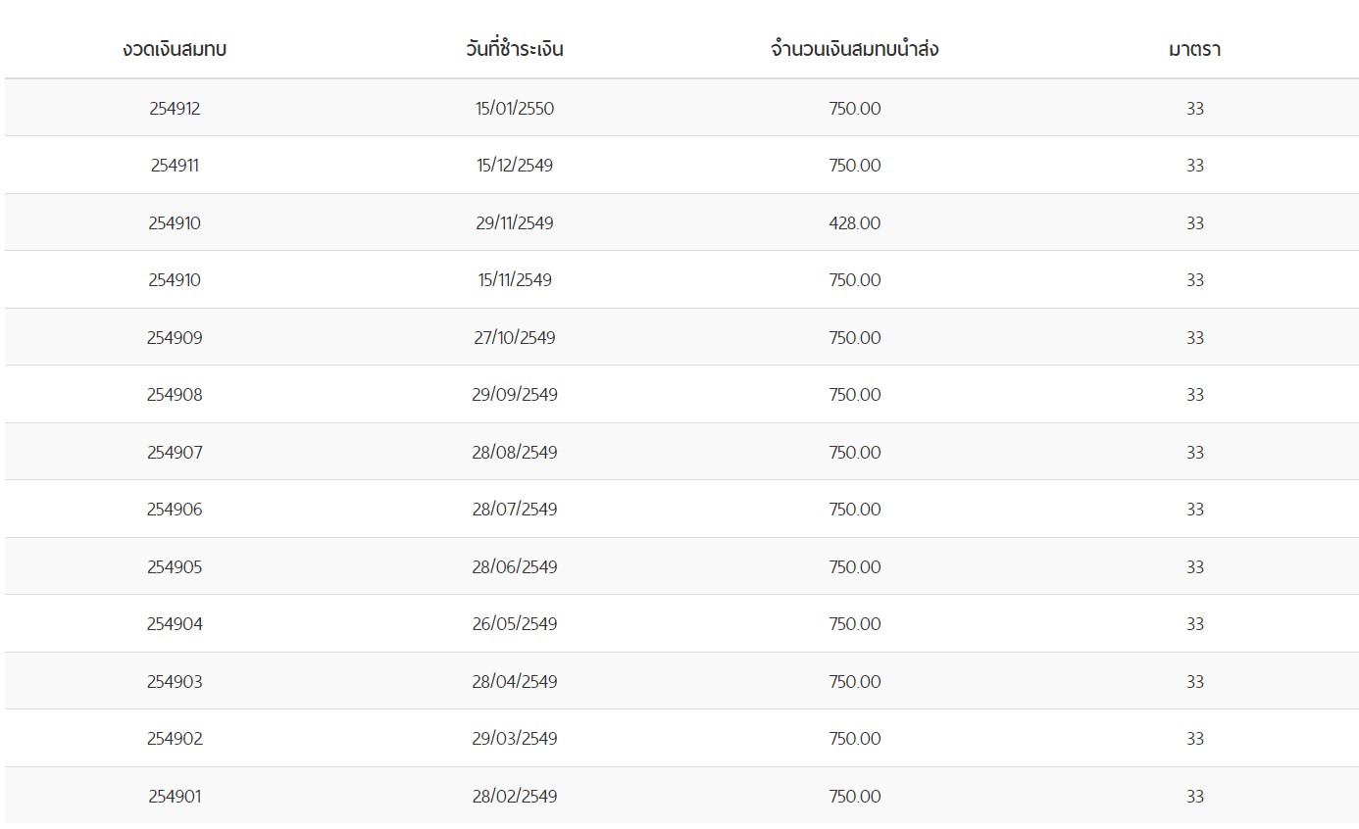Click payment date 26/05/2549
Viewport: 1359px width, 829px height.
pos(515,624)
